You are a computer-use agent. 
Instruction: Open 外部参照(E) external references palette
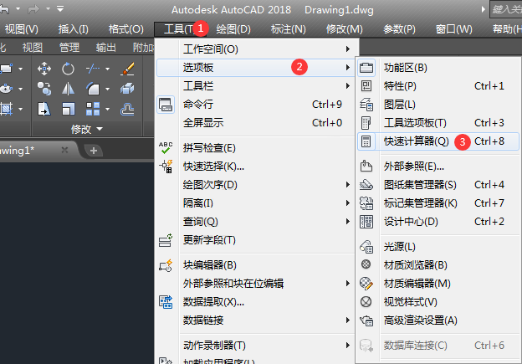coord(438,167)
